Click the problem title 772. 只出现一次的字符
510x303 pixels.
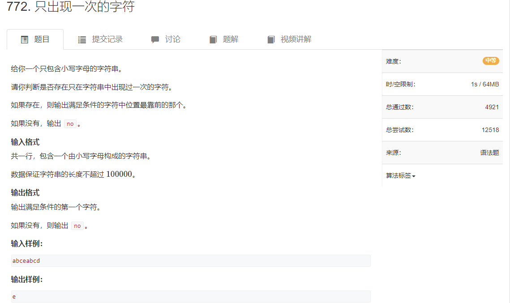(x=71, y=7)
